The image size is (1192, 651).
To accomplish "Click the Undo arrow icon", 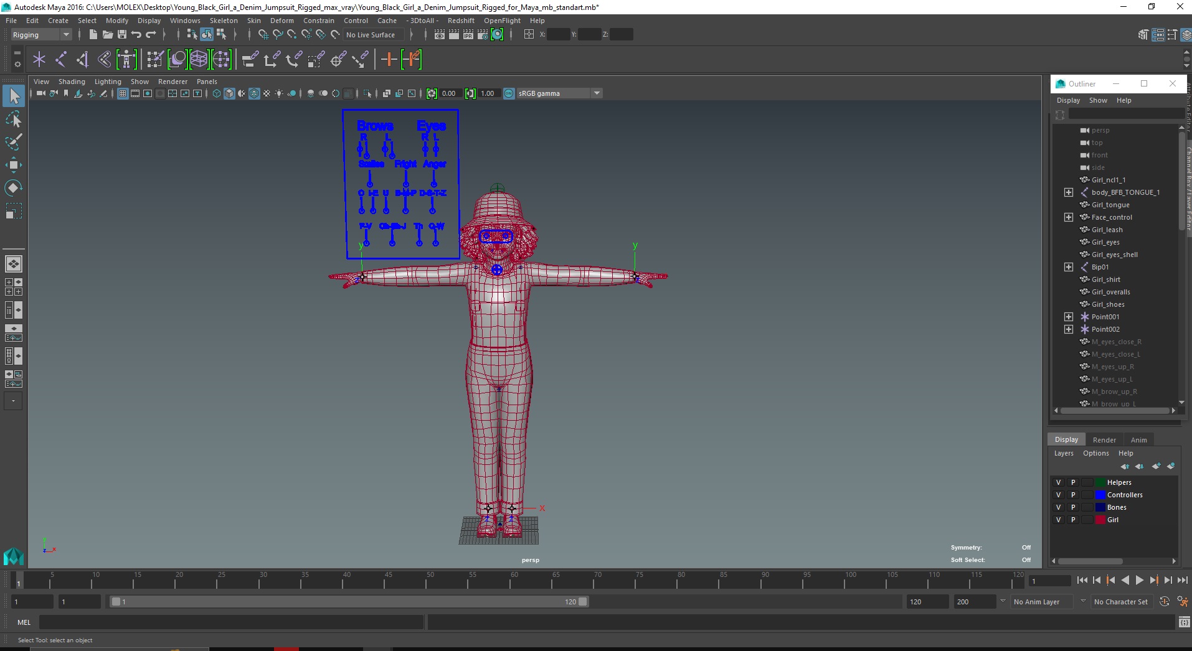I will tap(136, 35).
